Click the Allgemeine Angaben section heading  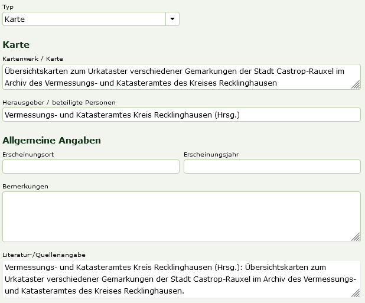click(51, 141)
